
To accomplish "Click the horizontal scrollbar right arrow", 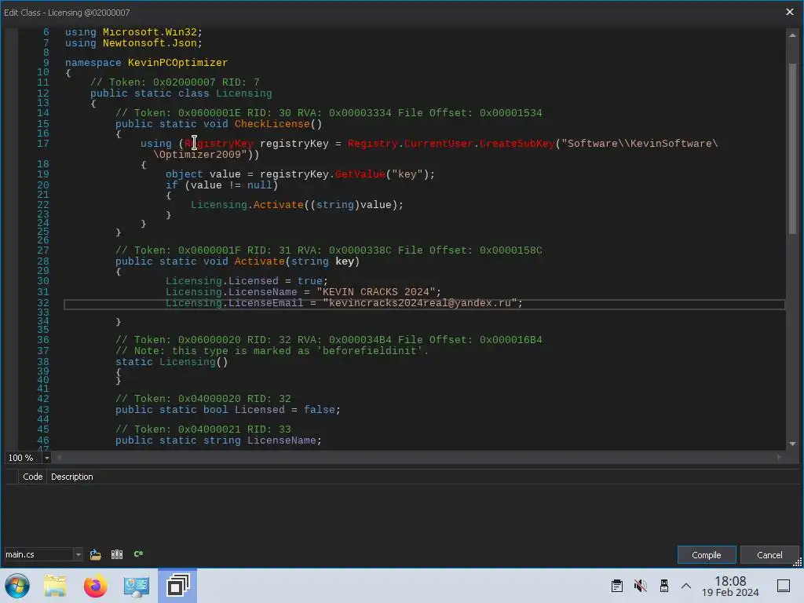I will pos(780,458).
